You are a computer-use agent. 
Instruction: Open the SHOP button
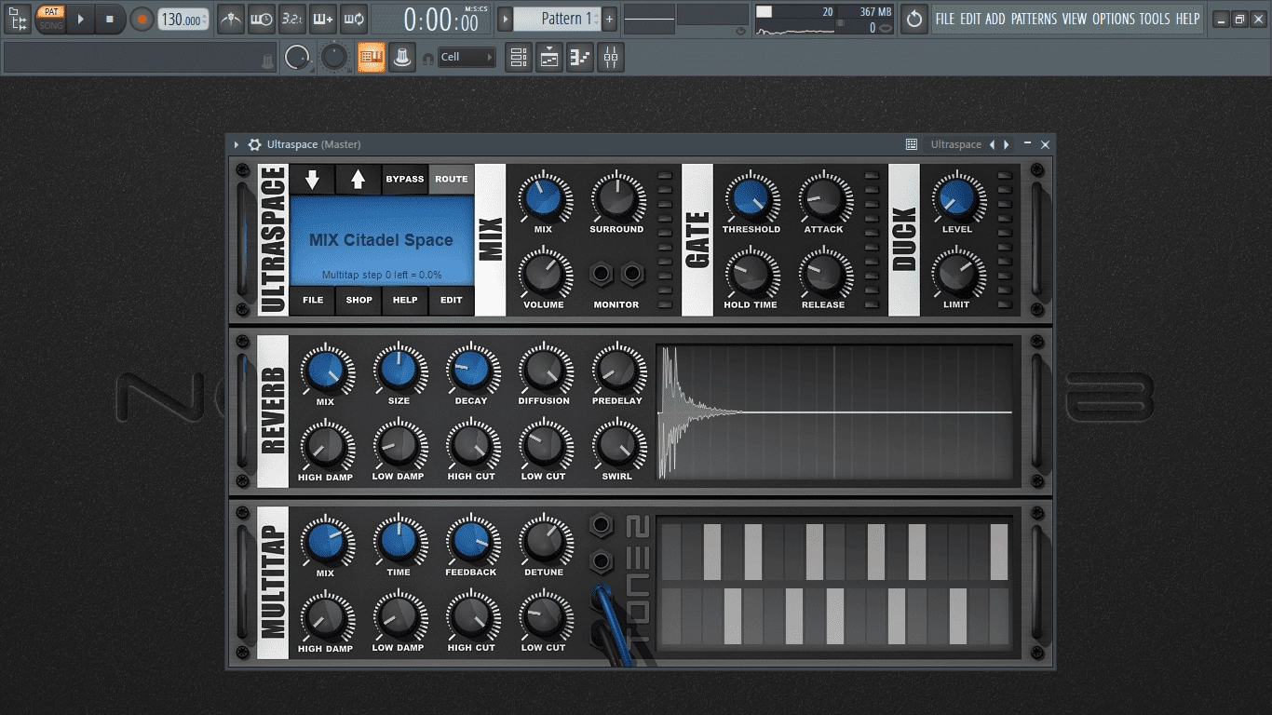[x=359, y=301]
